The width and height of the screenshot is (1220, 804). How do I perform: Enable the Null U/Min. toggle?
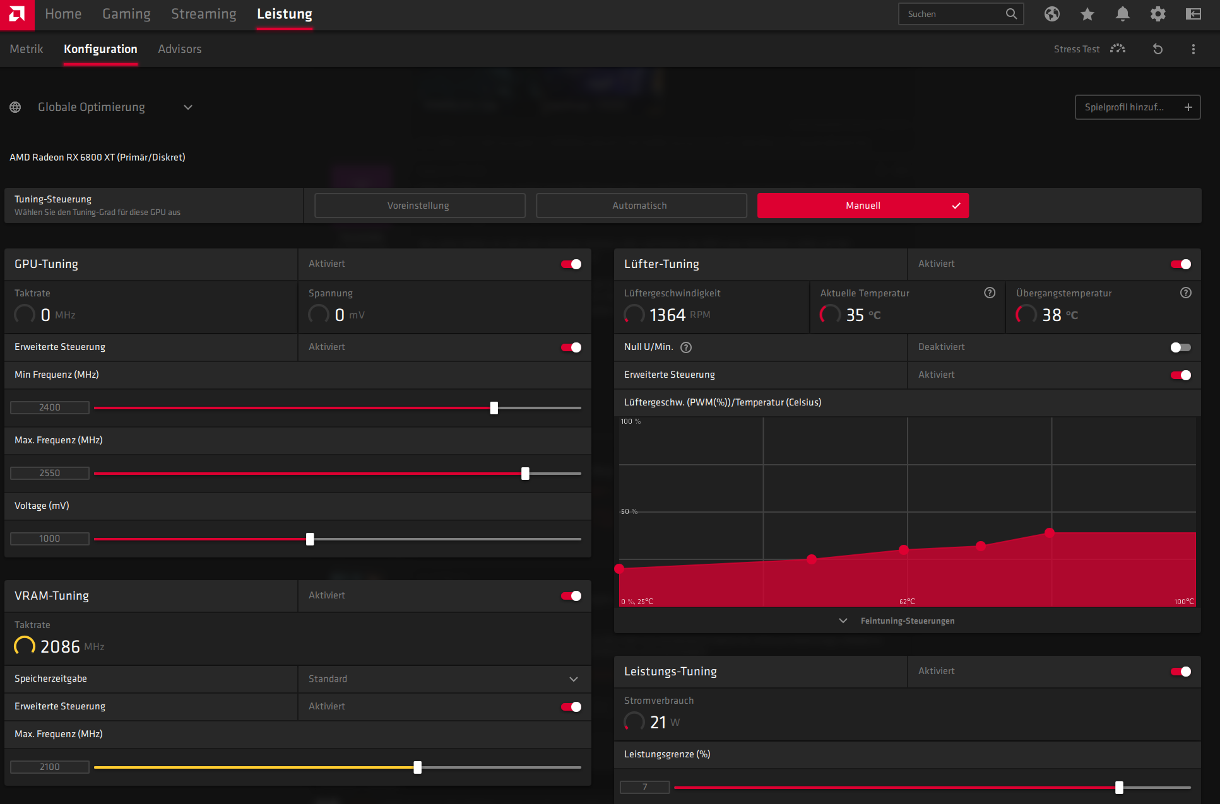[x=1180, y=347]
